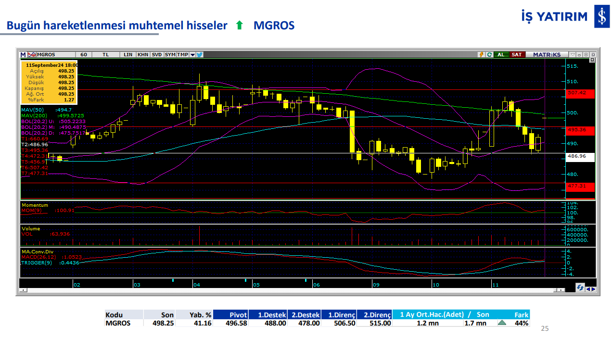The height and width of the screenshot is (338, 612).
Task: Select the TMP toolbar item
Action: [182, 54]
